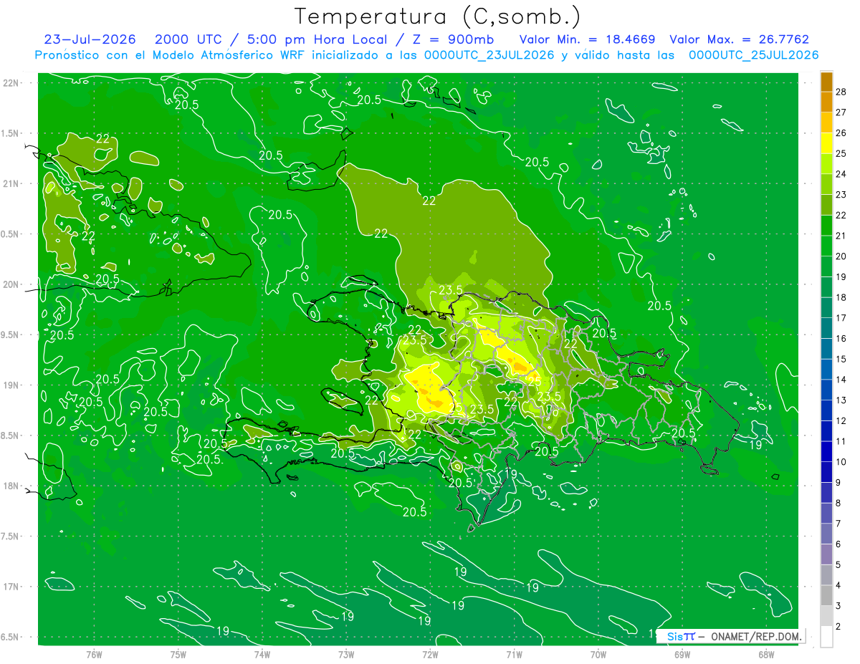Click the "22N" latitude axis label
Viewport: 860px width, 664px height.
pyautogui.click(x=11, y=83)
